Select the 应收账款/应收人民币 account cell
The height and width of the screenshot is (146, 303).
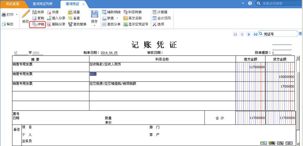[162, 67]
